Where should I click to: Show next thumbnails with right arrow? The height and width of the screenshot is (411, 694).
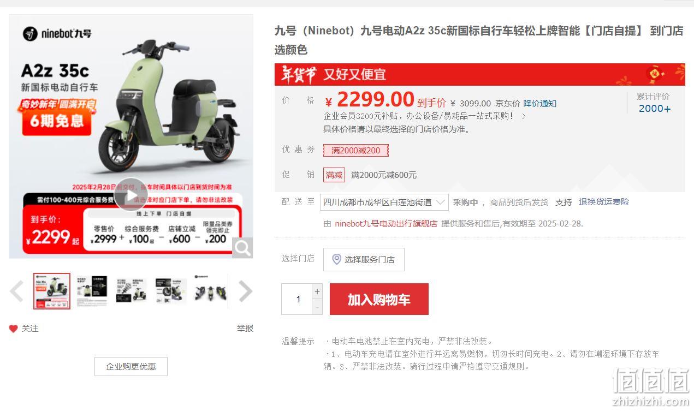245,291
